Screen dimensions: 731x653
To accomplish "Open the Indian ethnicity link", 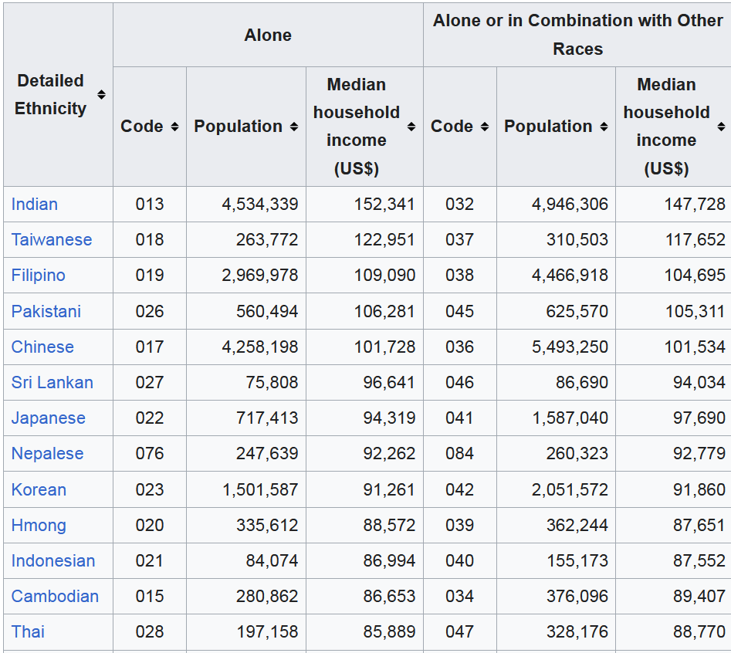I will [x=35, y=204].
